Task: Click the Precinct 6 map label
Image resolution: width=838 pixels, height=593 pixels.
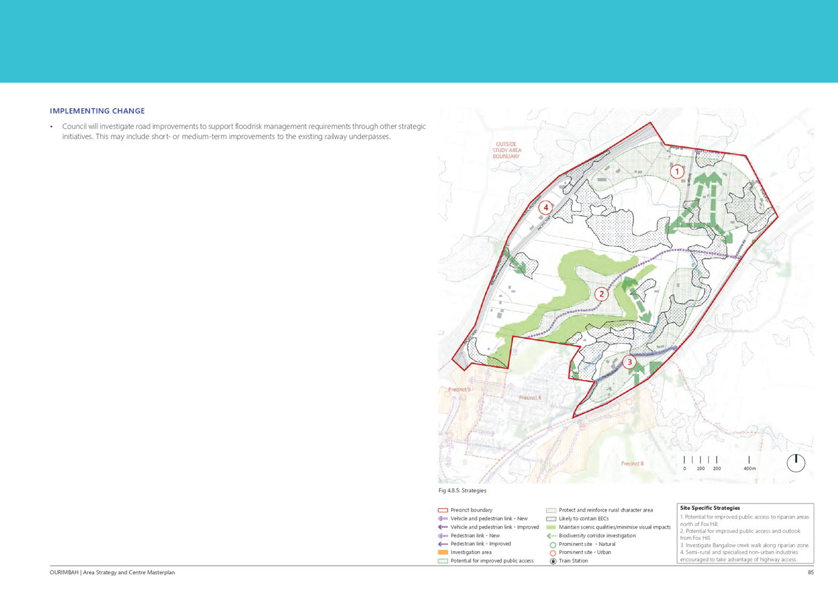Action: coord(530,398)
